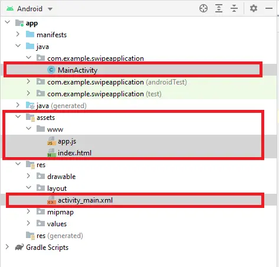Screen dimensions: 279x267
Task: Select the www folder label
Action: coord(55,129)
